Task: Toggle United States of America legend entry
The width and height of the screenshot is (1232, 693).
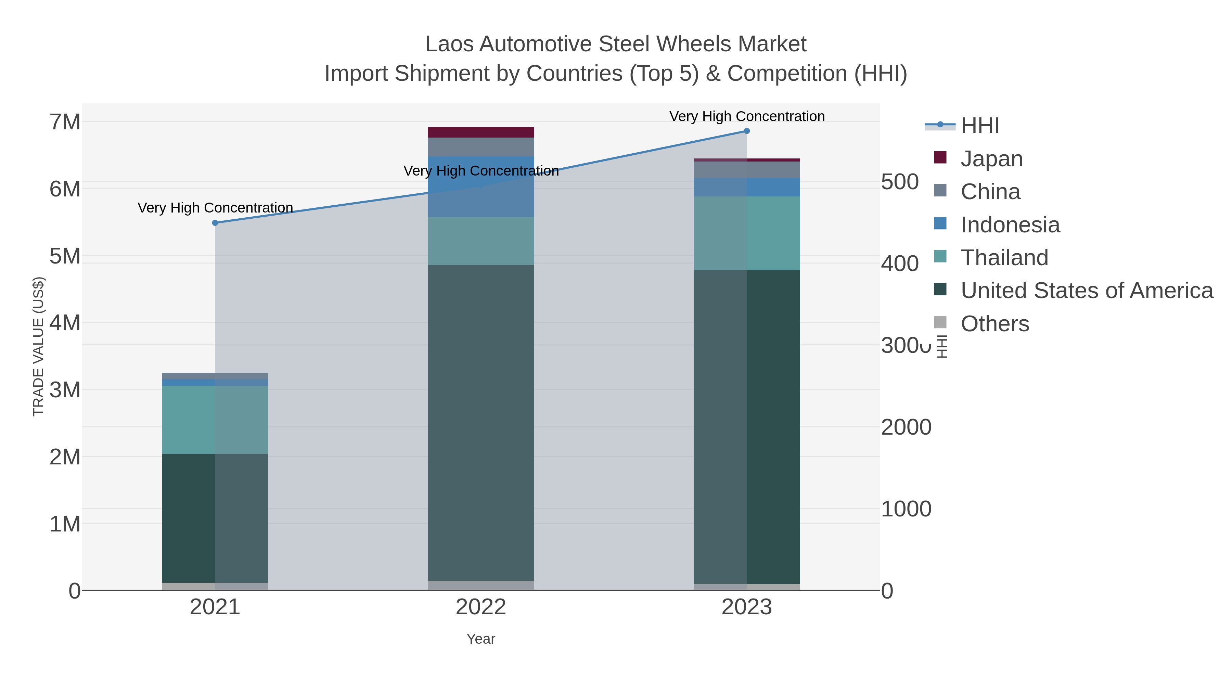Action: click(x=1073, y=290)
